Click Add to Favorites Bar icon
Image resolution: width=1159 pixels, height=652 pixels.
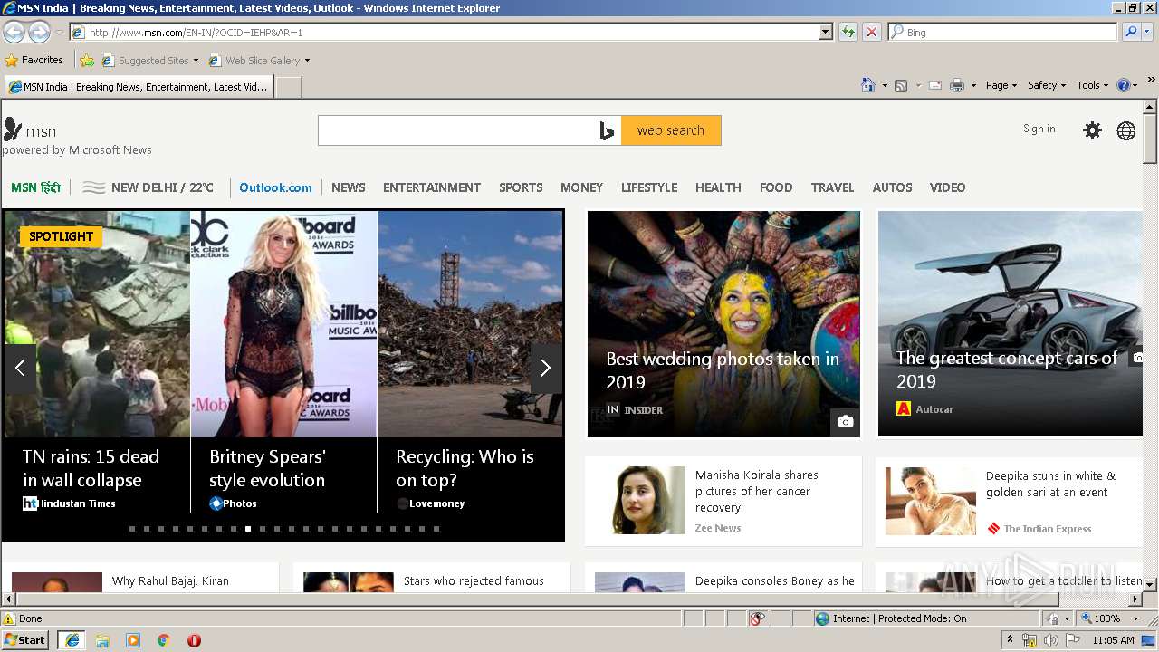(x=87, y=61)
